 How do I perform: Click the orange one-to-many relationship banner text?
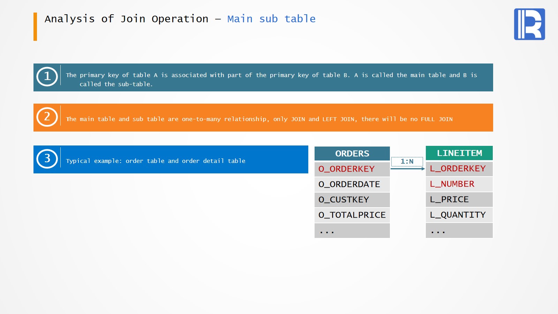(259, 119)
